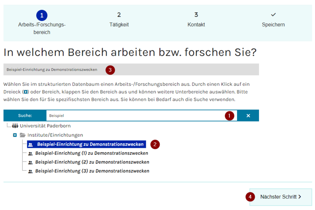Click the Speichern checkmark step
This screenshot has width=315, height=210.
[x=273, y=15]
